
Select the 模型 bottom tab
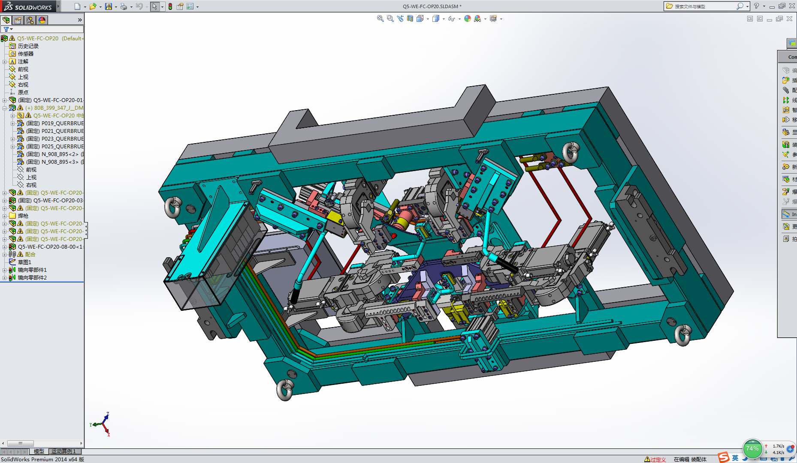tap(39, 451)
